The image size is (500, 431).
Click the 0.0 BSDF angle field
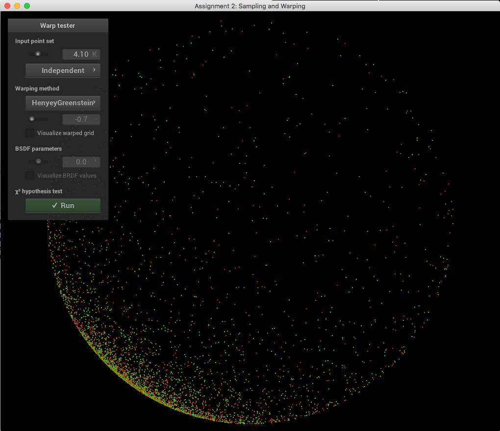[x=81, y=162]
